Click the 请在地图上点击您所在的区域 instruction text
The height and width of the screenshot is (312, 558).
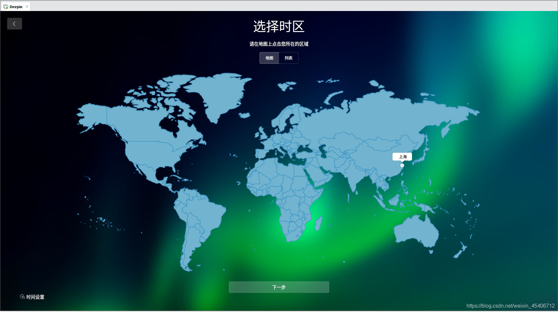pyautogui.click(x=279, y=44)
